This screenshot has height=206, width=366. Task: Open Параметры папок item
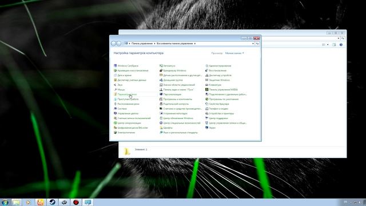pos(125,94)
